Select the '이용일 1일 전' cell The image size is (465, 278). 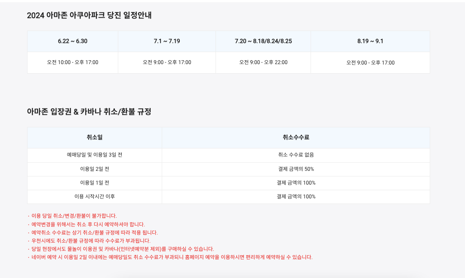click(x=95, y=183)
